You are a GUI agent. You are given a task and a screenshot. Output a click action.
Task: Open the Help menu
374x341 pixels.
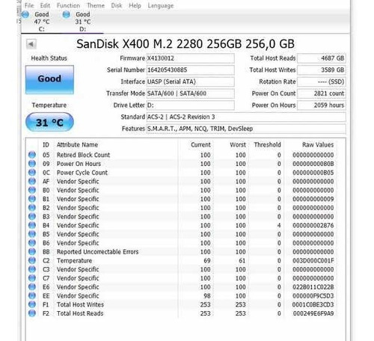[135, 5]
